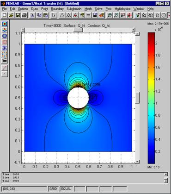This screenshot has height=194, width=171.
Task: Select the draw line tool icon
Action: [x=5, y=68]
